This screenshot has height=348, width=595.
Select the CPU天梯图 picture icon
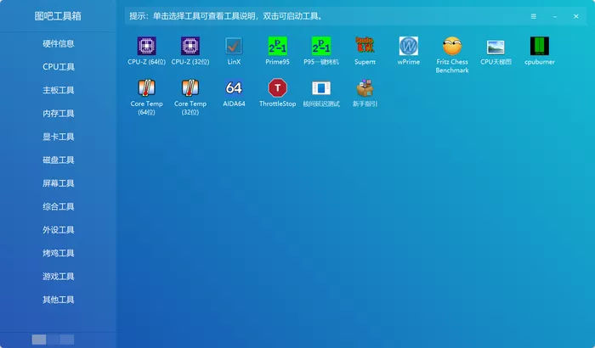click(496, 47)
